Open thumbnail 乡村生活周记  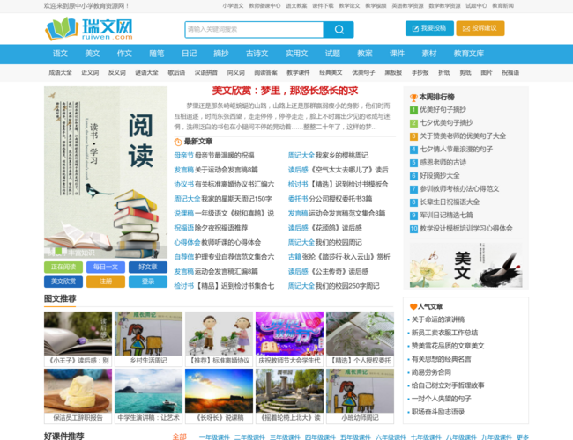point(148,339)
